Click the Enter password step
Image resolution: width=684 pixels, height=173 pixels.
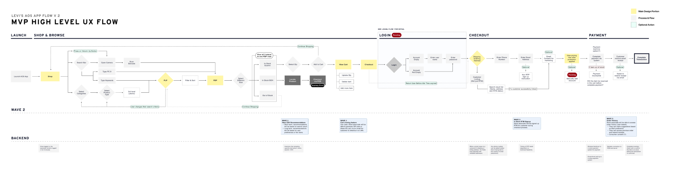coord(453,58)
